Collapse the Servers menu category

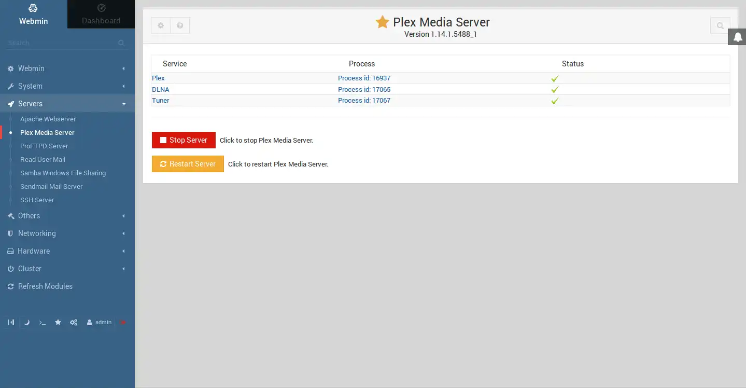point(67,104)
